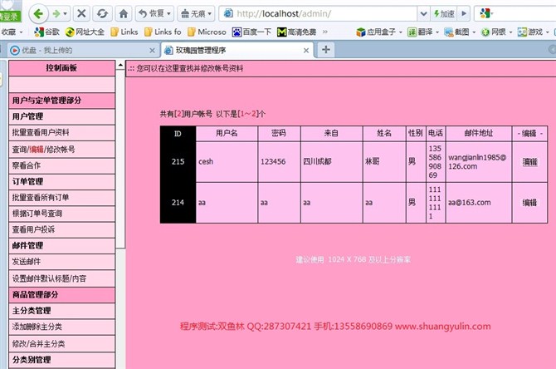Open the Links bookmark folder

point(124,32)
